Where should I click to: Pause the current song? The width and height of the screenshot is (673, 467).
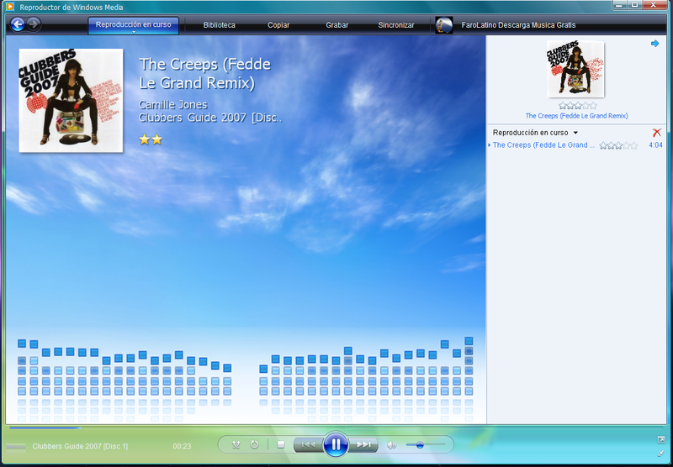point(336,444)
